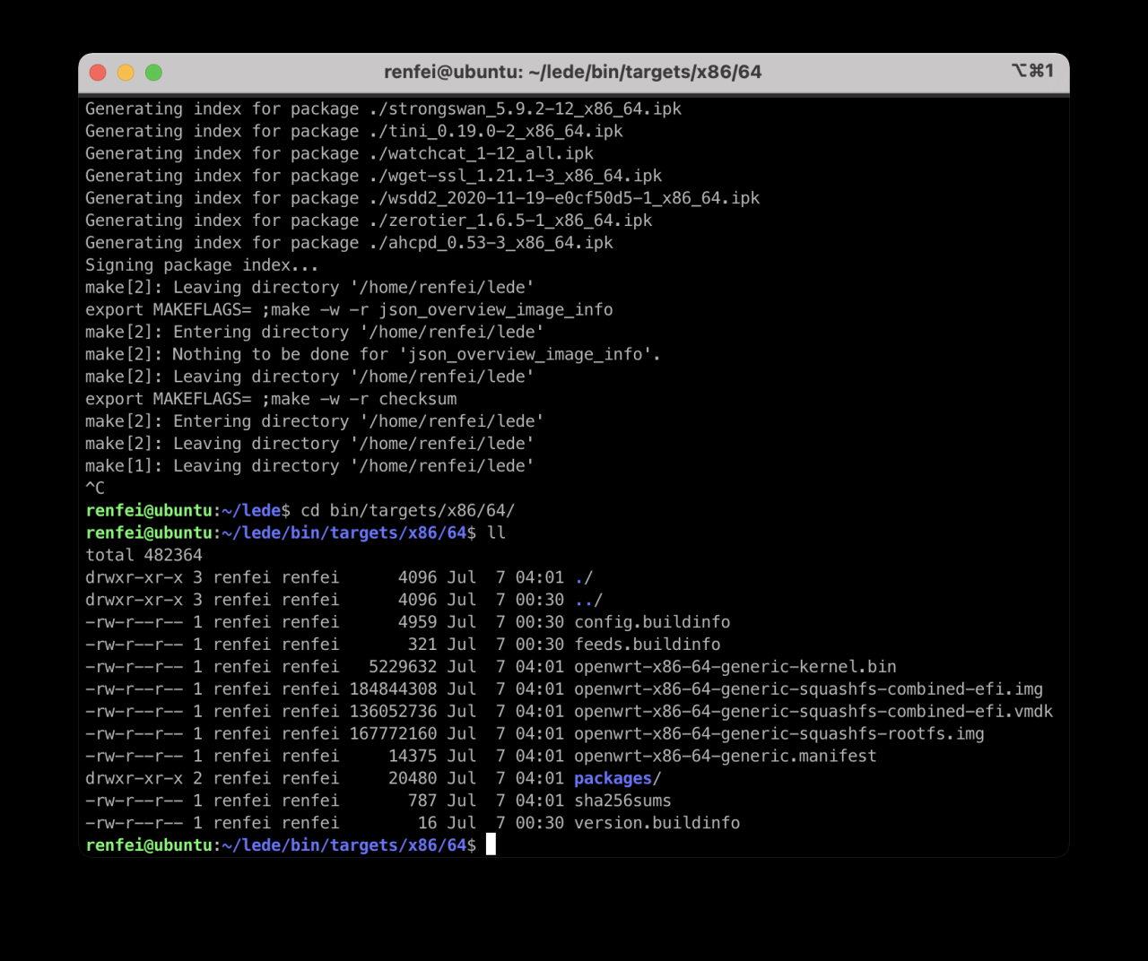Click the file size 787 of sha256sums
The width and height of the screenshot is (1148, 961).
point(422,801)
